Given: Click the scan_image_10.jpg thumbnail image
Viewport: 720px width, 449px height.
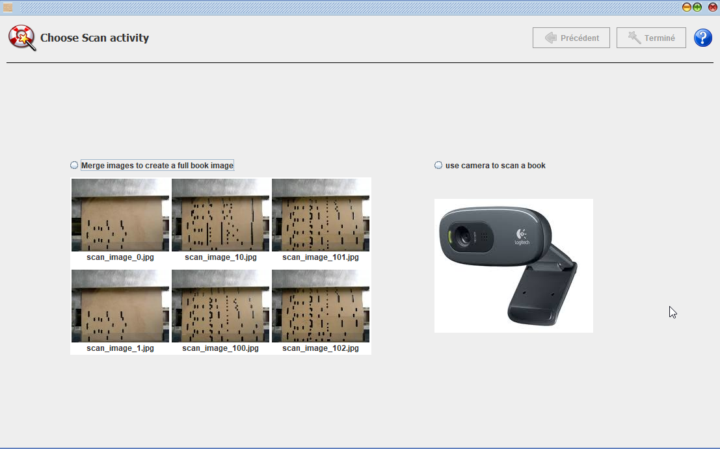Looking at the screenshot, I should [220, 215].
